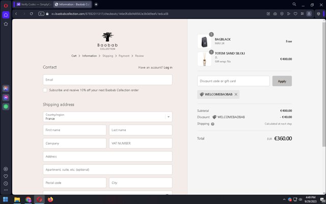Open Windows Start menu
The image size is (326, 204).
coord(6,199)
